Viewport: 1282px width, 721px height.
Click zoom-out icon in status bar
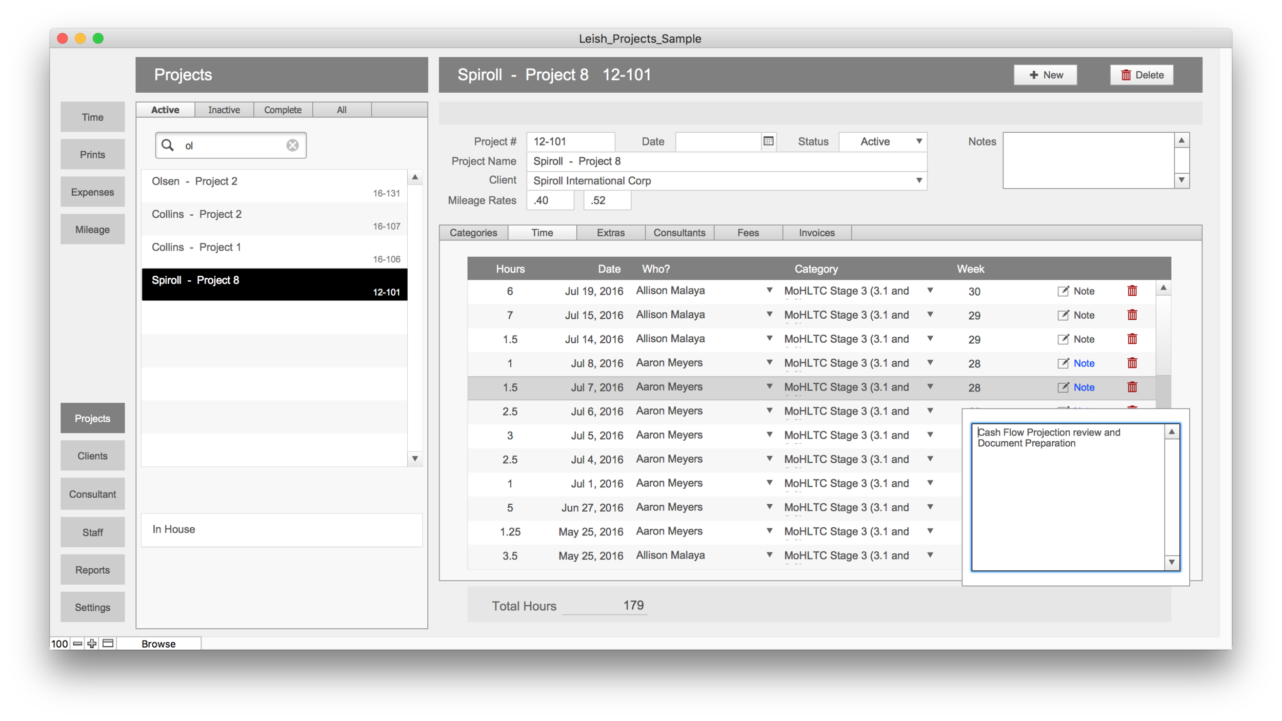77,644
